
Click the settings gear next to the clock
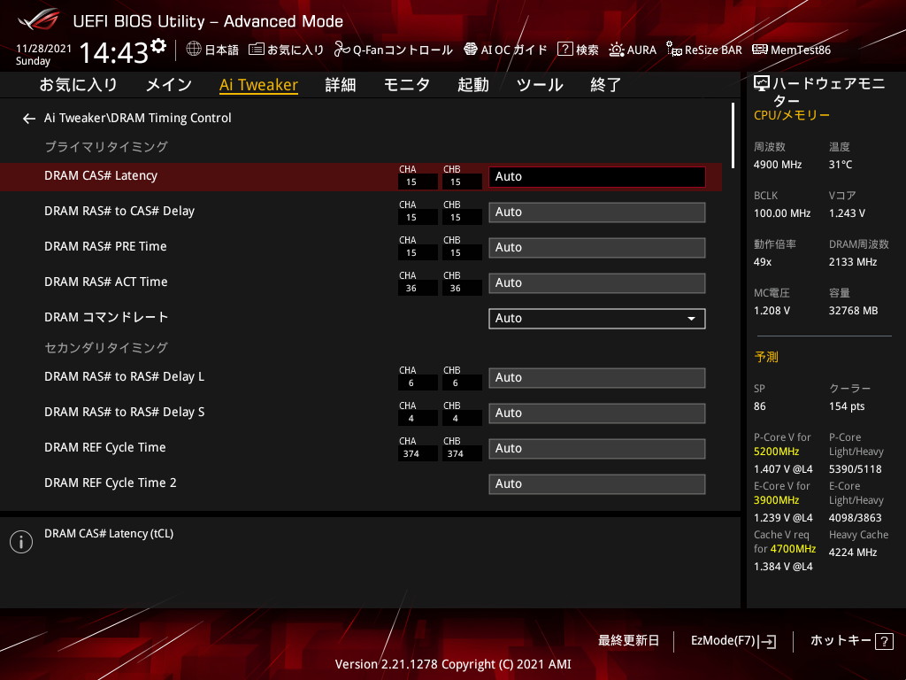(x=157, y=45)
